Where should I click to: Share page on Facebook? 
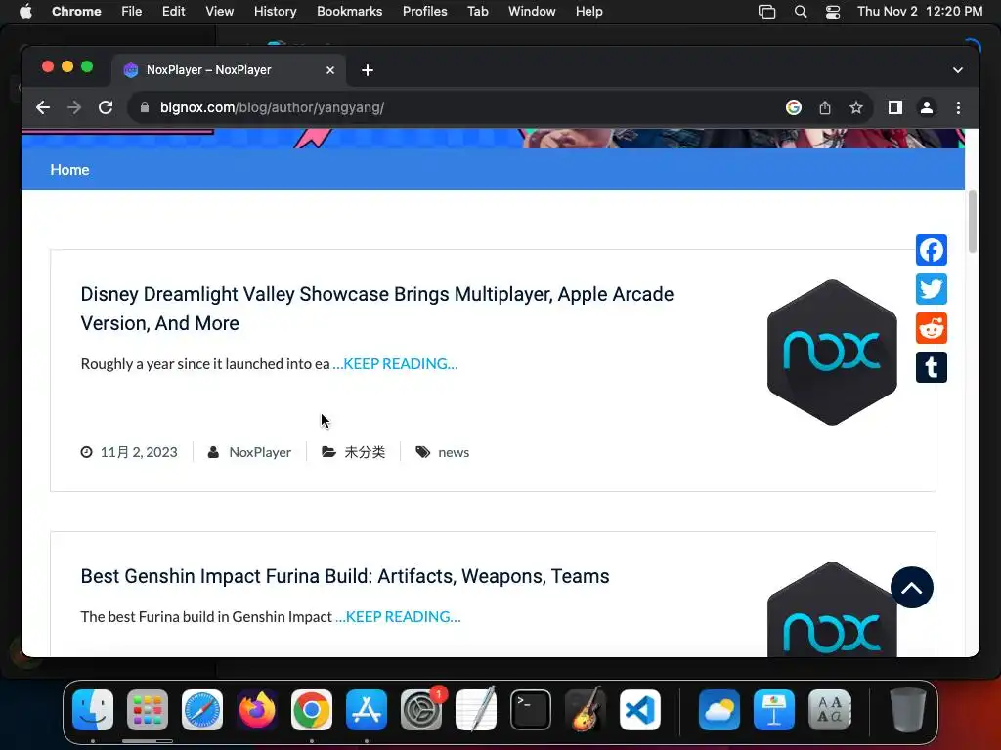click(x=931, y=250)
